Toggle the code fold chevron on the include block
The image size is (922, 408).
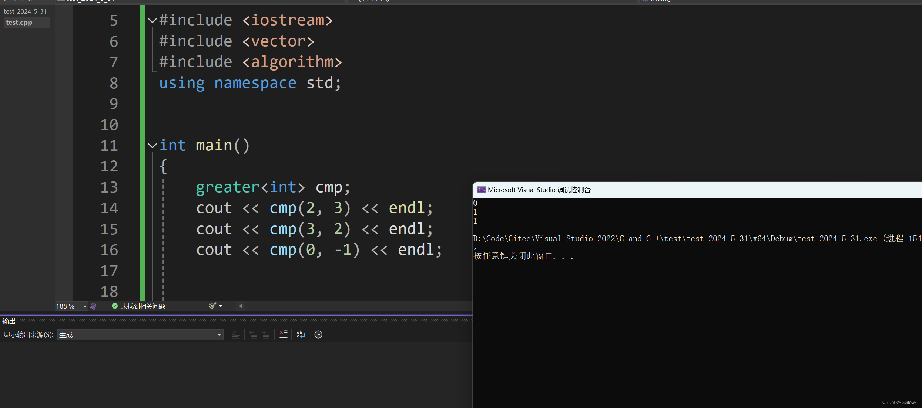pyautogui.click(x=152, y=20)
